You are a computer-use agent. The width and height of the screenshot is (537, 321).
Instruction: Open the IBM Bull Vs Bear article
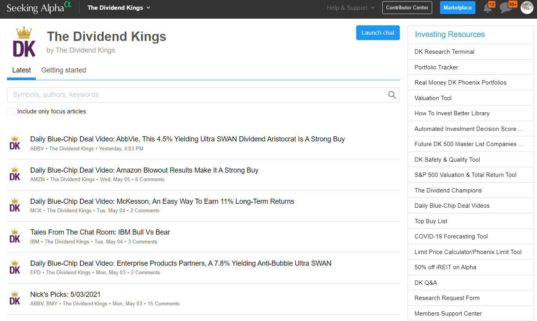click(x=100, y=232)
